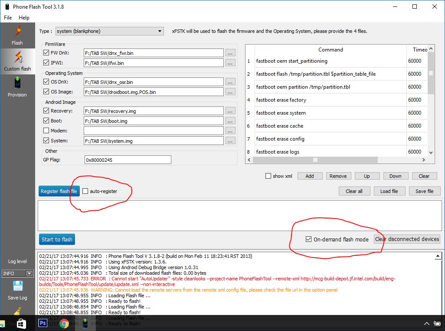This screenshot has height=331, width=445.
Task: Click the broom clear-log icon in sidebar
Action: coord(18,311)
